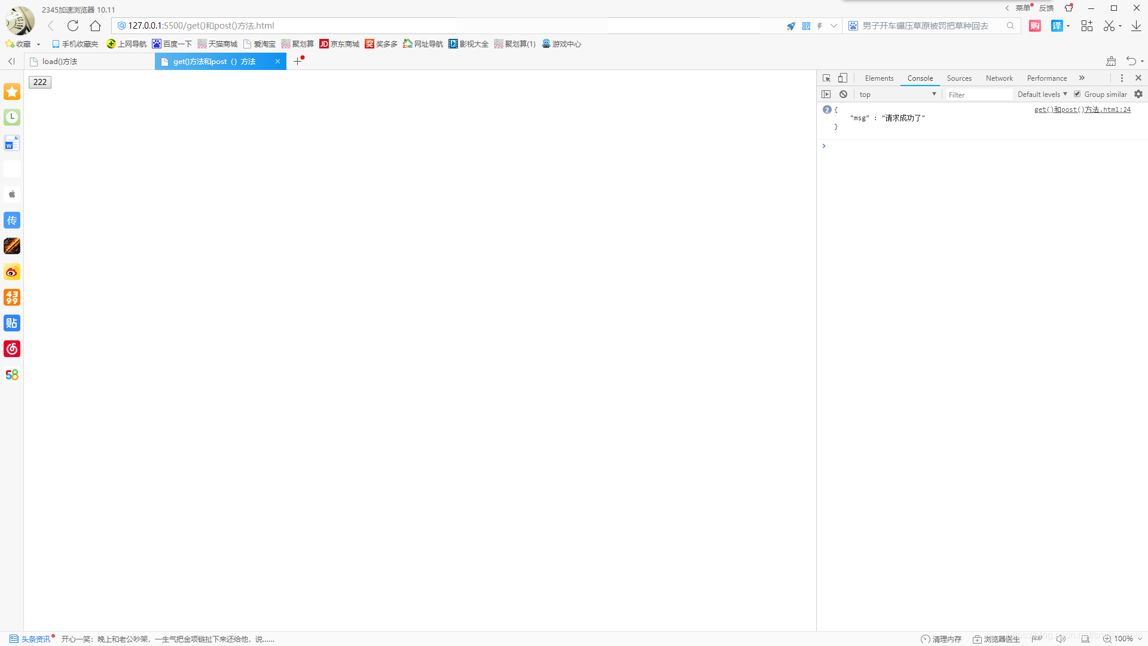Click the clear console icon
This screenshot has width=1148, height=646.
click(842, 94)
